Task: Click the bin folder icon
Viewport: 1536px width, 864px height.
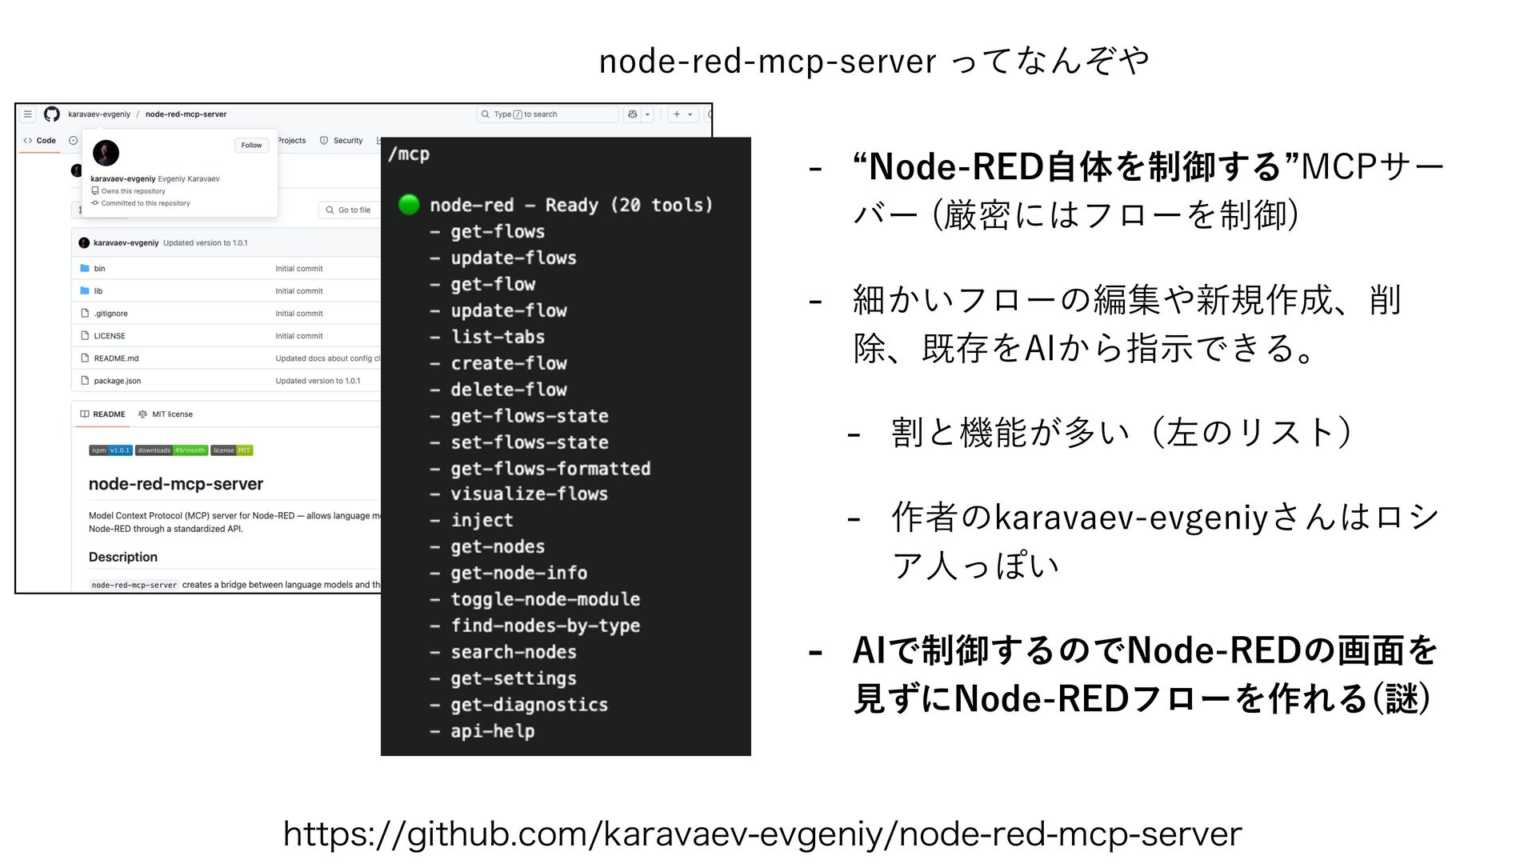Action: tap(85, 269)
